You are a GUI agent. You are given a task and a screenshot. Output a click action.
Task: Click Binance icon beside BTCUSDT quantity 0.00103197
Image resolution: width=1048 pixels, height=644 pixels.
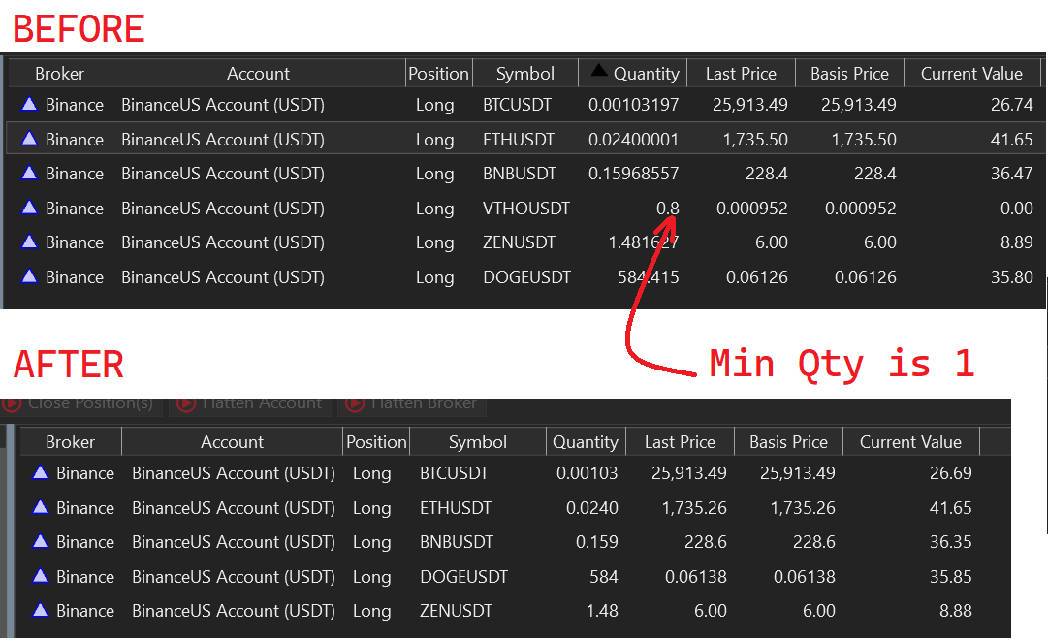pos(29,104)
